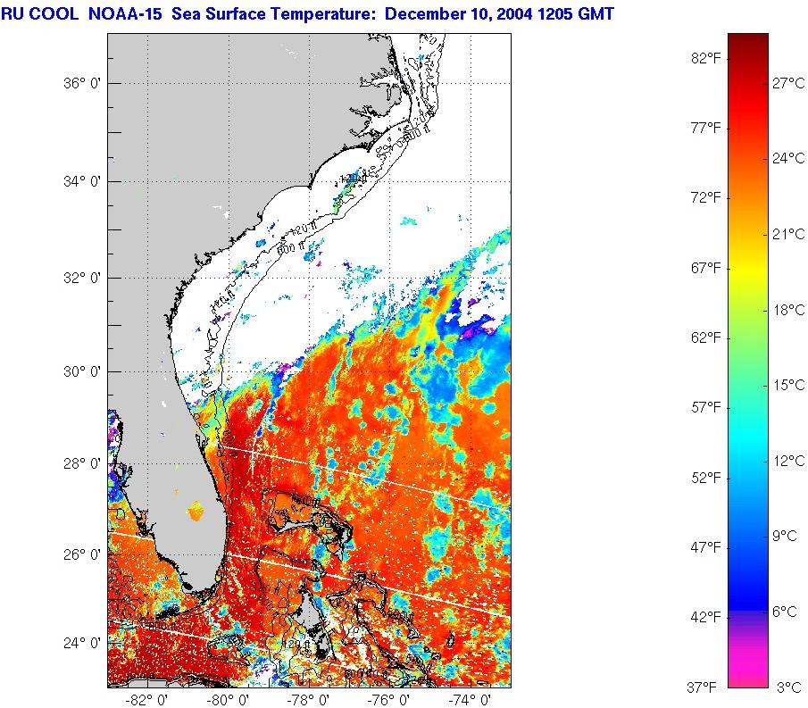
Task: Click the -76° 0' longitude axis label
Action: click(x=391, y=700)
